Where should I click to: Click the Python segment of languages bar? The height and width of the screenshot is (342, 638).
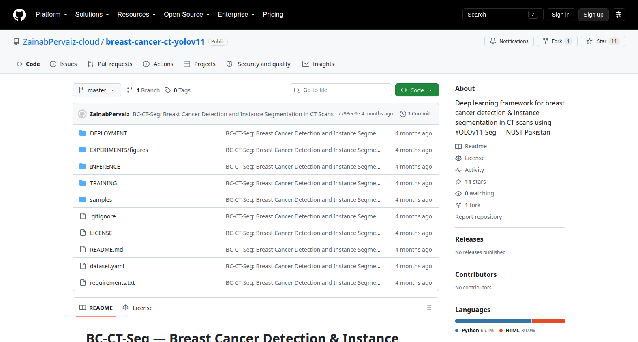click(493, 321)
